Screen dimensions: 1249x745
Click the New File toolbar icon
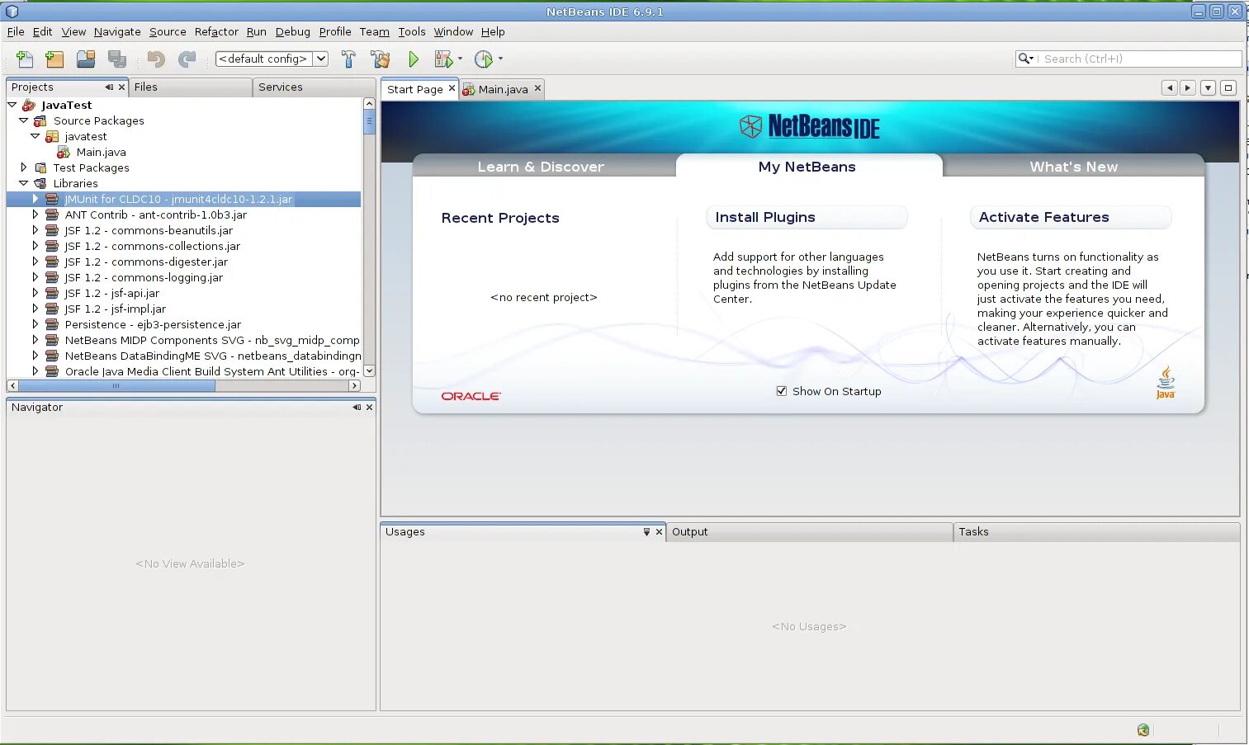pyautogui.click(x=25, y=59)
